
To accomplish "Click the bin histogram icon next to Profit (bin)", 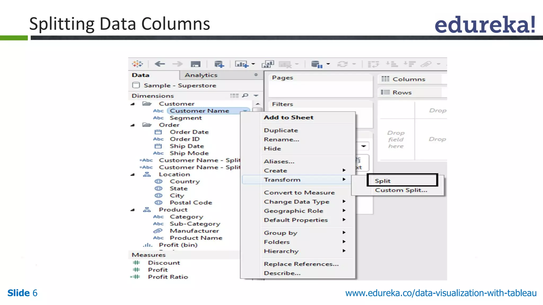I will click(x=148, y=245).
